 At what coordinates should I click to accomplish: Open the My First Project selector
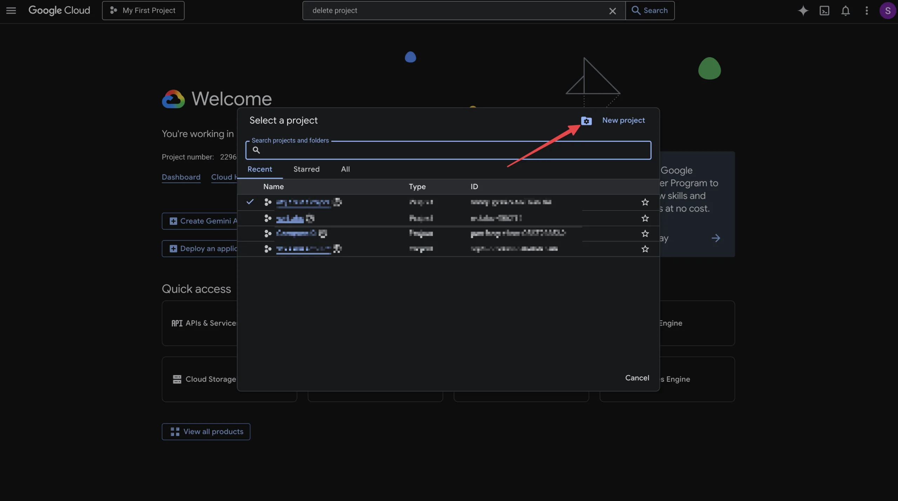coord(143,11)
